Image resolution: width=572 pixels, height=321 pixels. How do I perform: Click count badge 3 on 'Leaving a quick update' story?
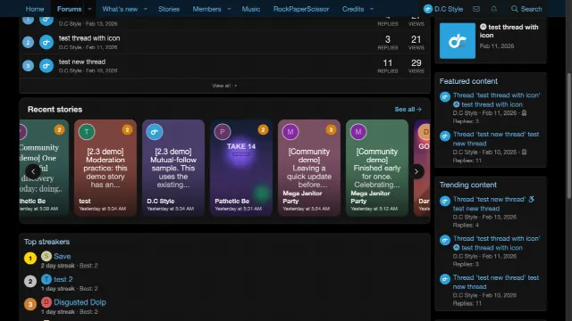331,129
